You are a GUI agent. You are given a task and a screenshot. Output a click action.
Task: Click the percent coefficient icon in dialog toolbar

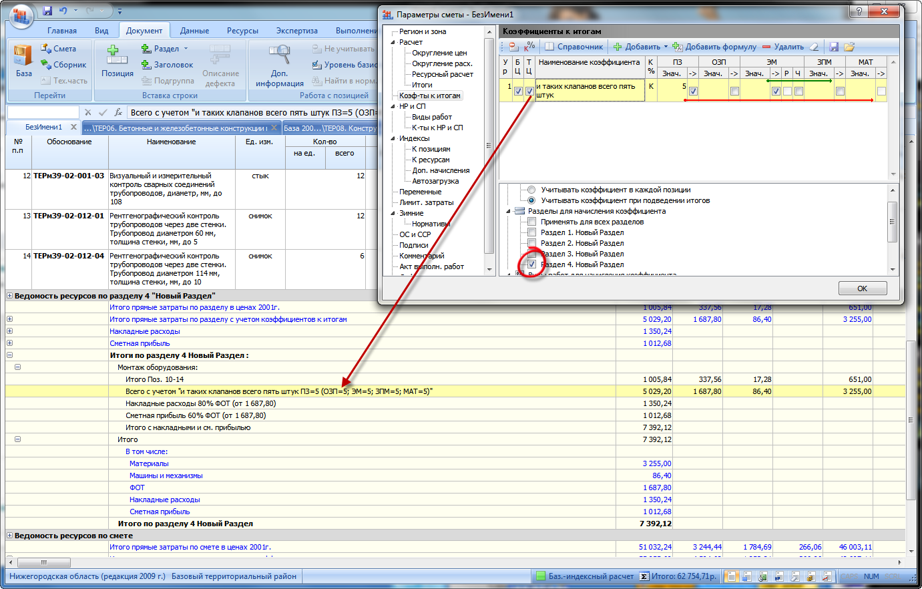coord(529,47)
